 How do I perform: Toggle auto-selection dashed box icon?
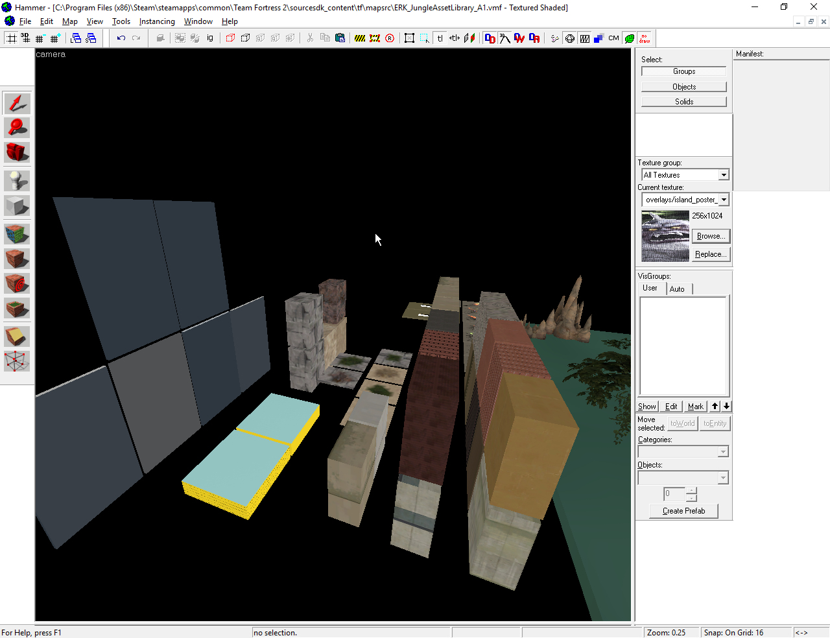point(424,38)
